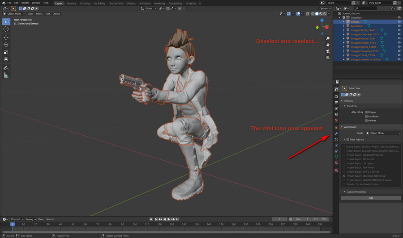Click the Add custom property button

(x=370, y=198)
